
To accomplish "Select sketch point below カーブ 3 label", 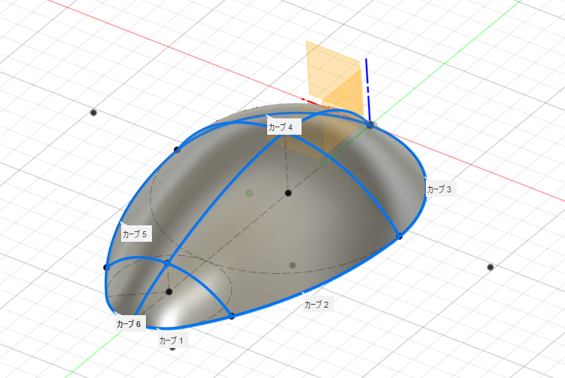I will 399,236.
